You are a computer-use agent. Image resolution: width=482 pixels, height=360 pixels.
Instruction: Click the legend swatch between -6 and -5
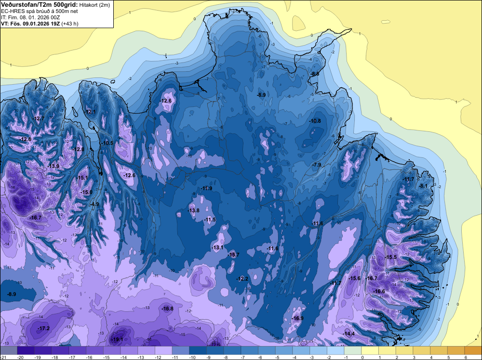(x=267, y=350)
